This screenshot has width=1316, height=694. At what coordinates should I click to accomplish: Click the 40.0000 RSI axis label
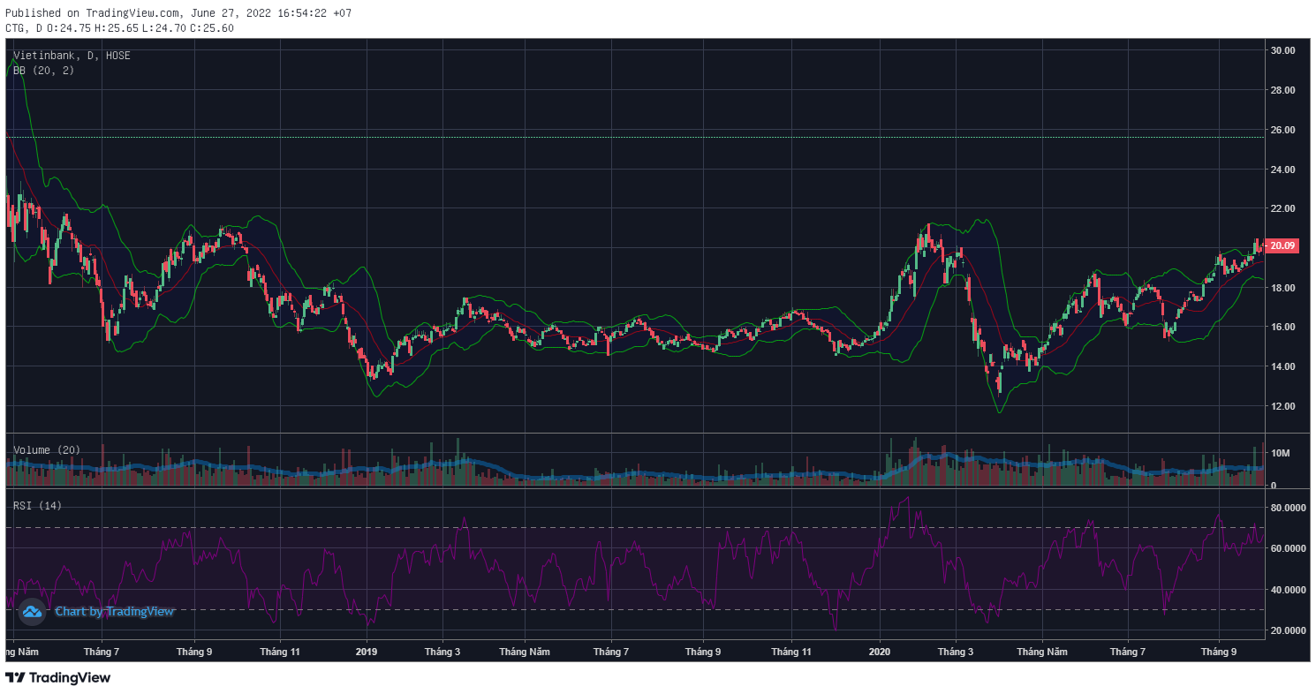[1289, 590]
